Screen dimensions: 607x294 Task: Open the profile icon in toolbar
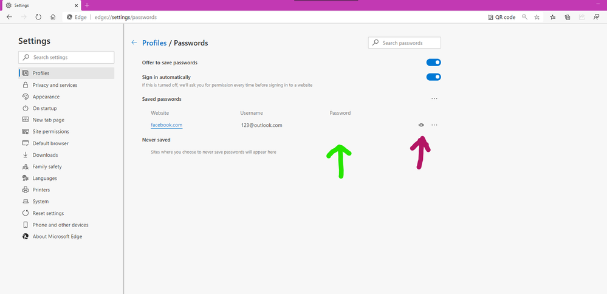[597, 17]
